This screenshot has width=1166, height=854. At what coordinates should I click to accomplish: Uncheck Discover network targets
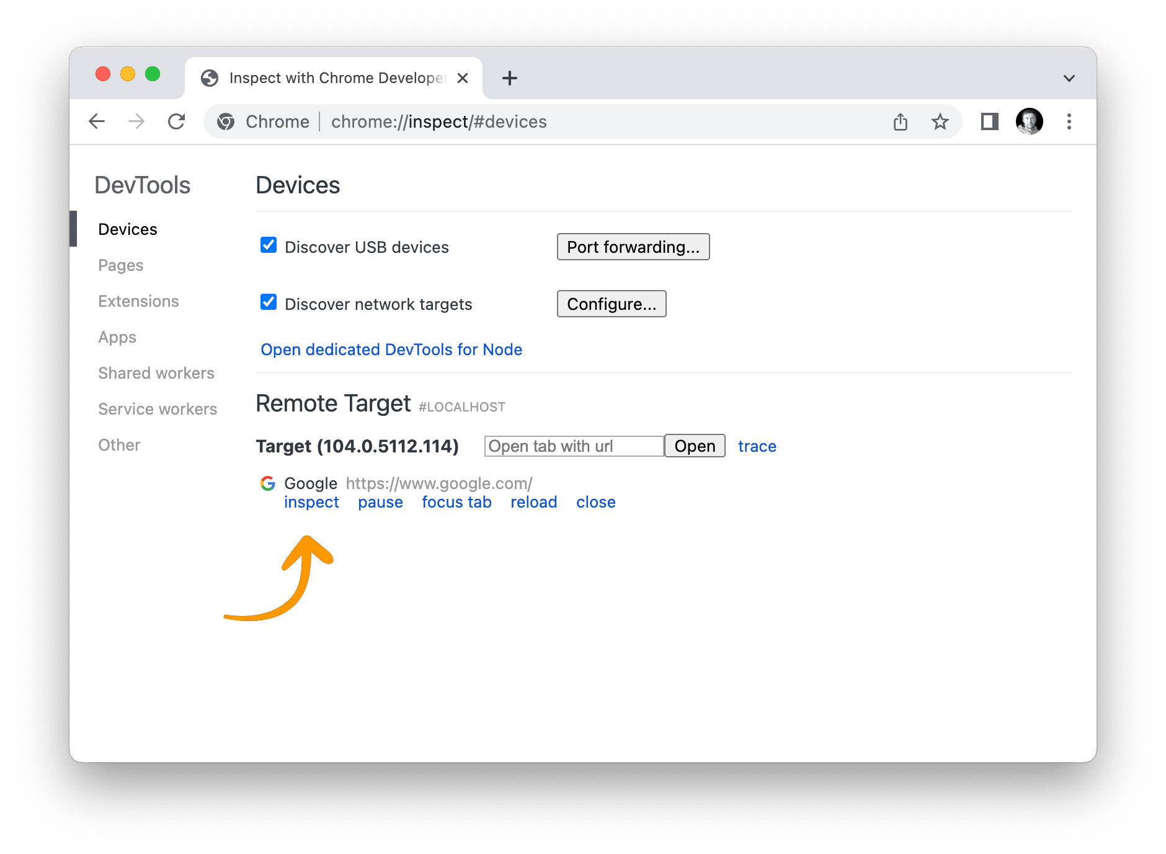point(268,302)
